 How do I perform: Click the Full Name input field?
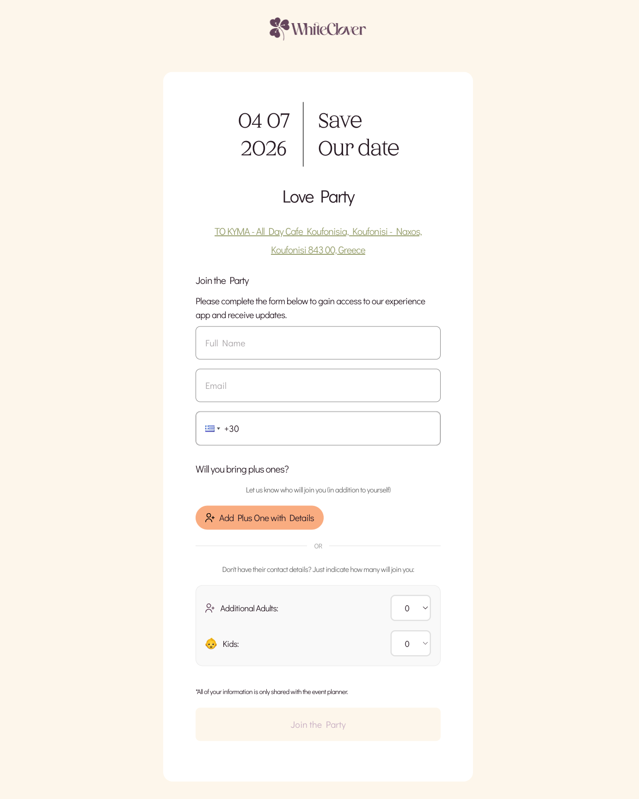tap(318, 343)
